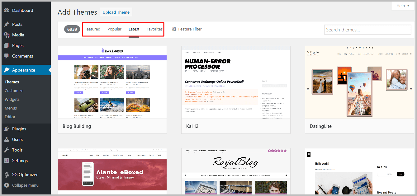This screenshot has height=196, width=417.
Task: Toggle the Feature Filter gear option
Action: click(x=187, y=29)
